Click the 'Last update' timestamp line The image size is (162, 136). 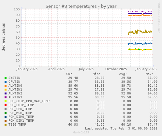click(x=121, y=129)
